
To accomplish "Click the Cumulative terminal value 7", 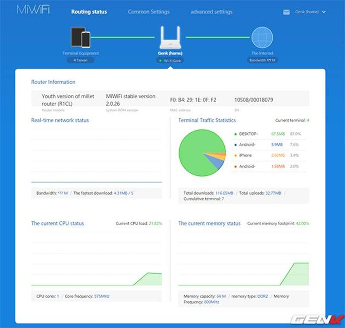I will [223, 199].
